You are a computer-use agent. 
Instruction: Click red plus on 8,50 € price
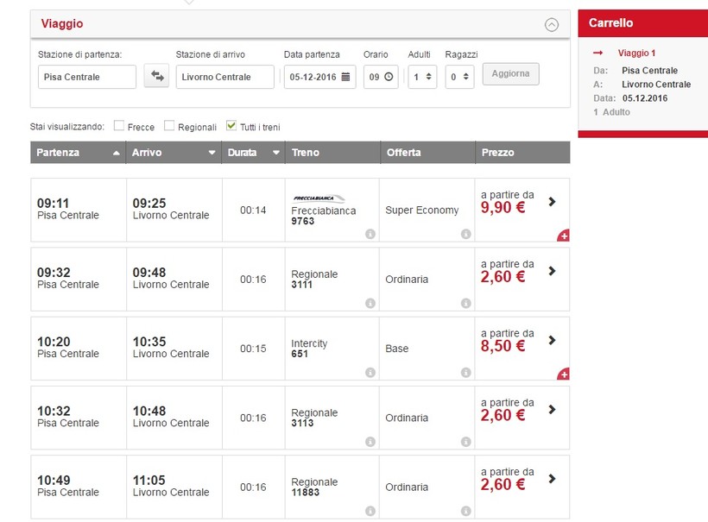point(564,374)
